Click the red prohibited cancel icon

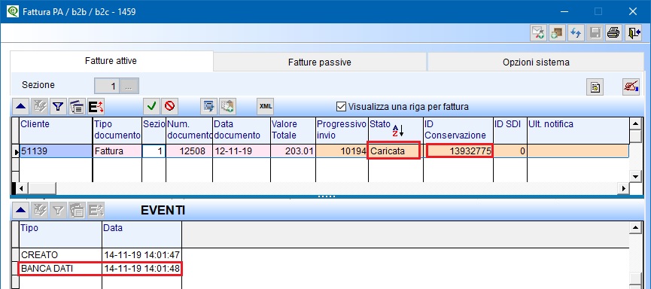point(169,107)
